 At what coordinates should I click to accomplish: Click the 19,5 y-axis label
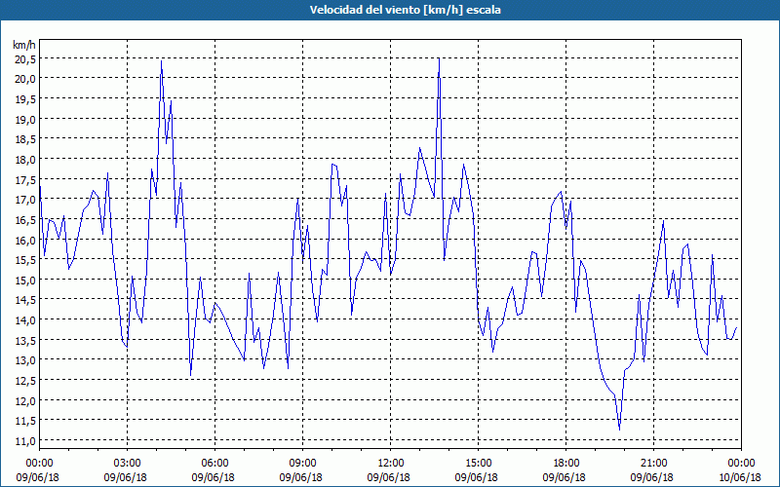[x=24, y=99]
